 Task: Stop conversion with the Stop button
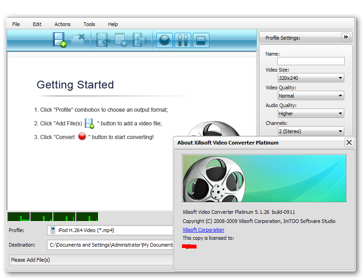coord(201,40)
